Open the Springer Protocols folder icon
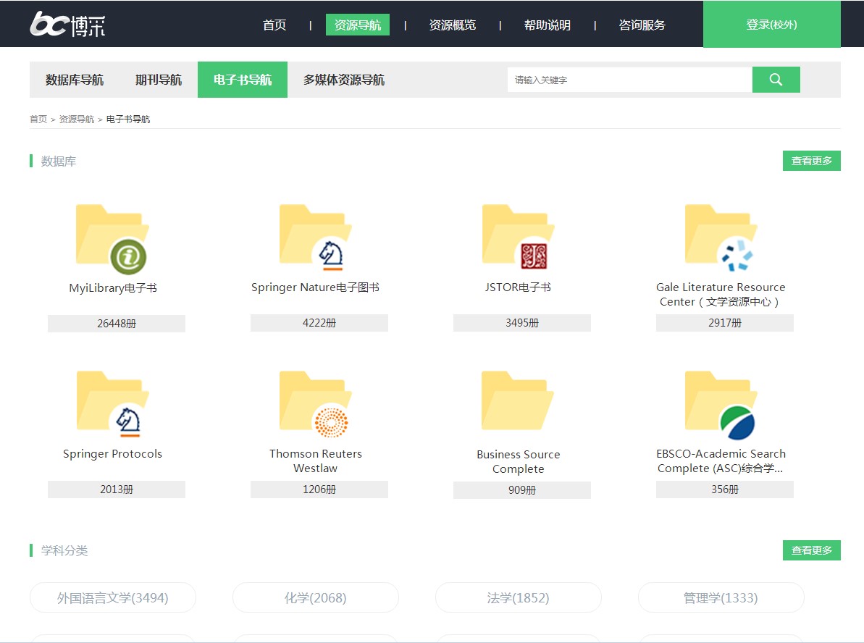 tap(112, 403)
